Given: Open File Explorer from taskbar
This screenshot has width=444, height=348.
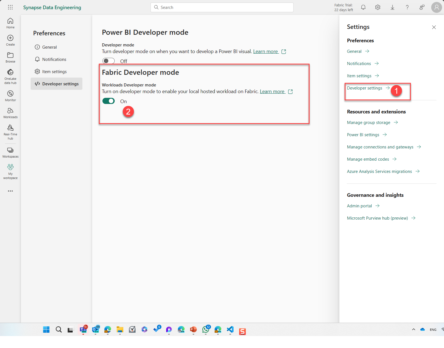Looking at the screenshot, I should pos(120,330).
